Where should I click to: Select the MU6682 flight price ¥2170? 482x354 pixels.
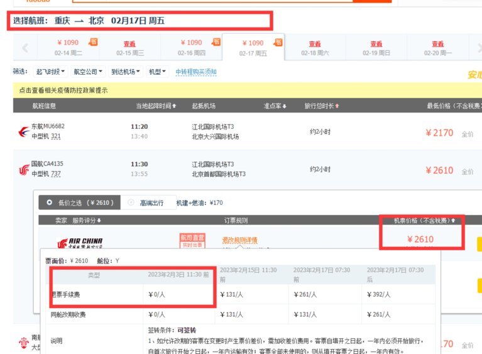[439, 133]
